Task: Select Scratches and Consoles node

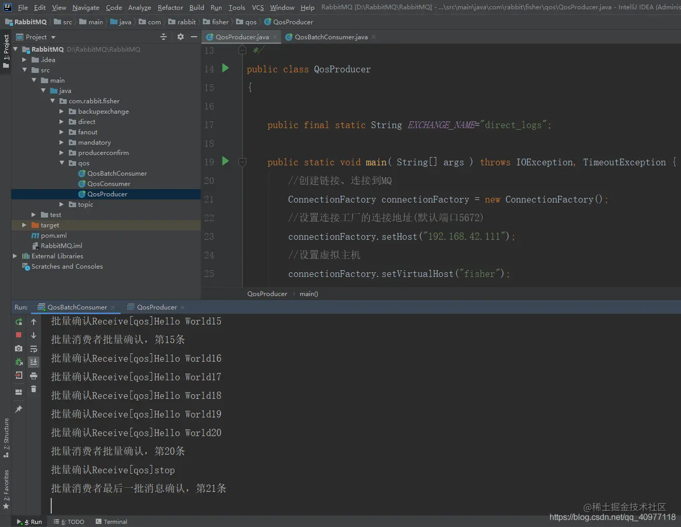Action: click(67, 266)
